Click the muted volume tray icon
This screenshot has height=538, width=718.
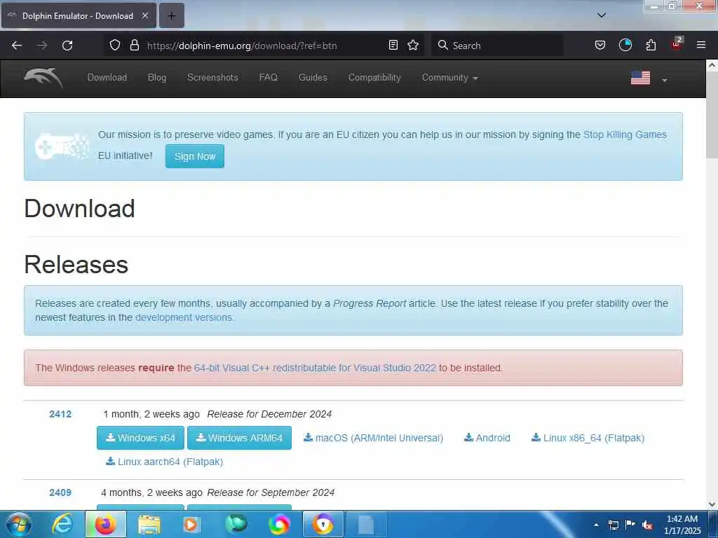647,525
